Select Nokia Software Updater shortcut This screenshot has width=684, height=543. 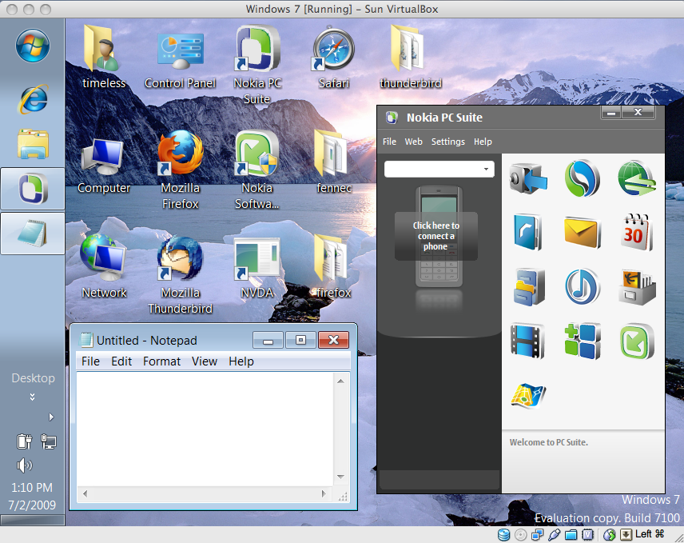pos(257,170)
